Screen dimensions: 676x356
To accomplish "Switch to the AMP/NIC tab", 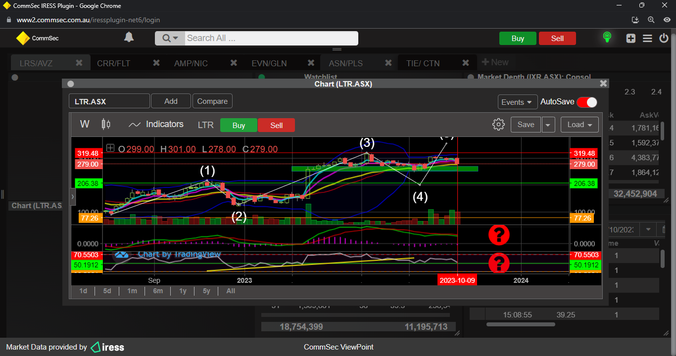I will coord(191,63).
